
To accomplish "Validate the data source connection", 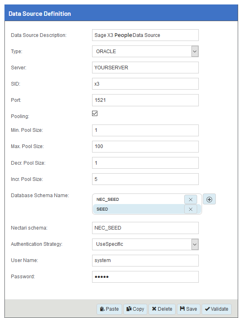I will tap(217, 309).
